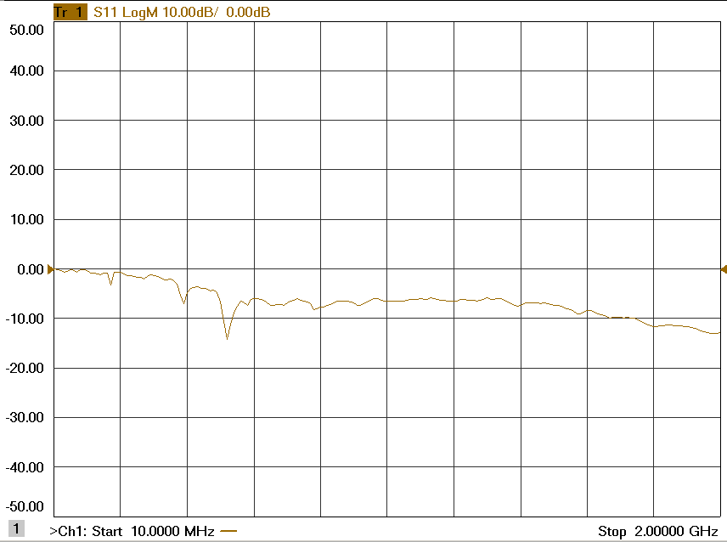727x542 pixels.
Task: Click the 50.00 top y-axis label
Action: [x=26, y=30]
